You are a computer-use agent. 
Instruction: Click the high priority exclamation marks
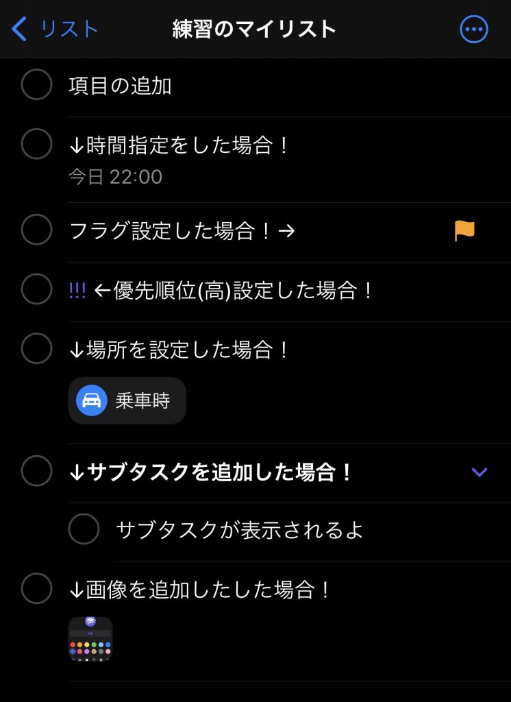click(x=77, y=291)
